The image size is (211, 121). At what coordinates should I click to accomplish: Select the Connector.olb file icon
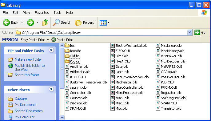click(x=67, y=93)
